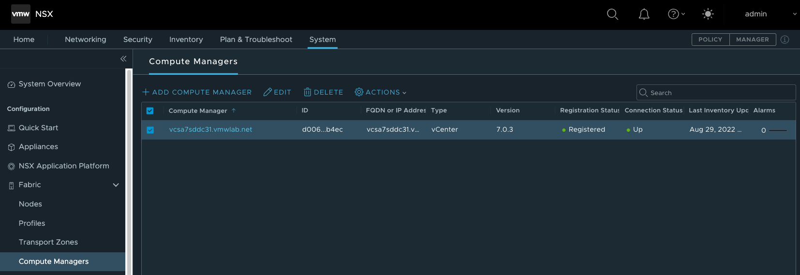The height and width of the screenshot is (275, 800).
Task: Click the sidebar vertical scrollbar
Action: click(129, 172)
